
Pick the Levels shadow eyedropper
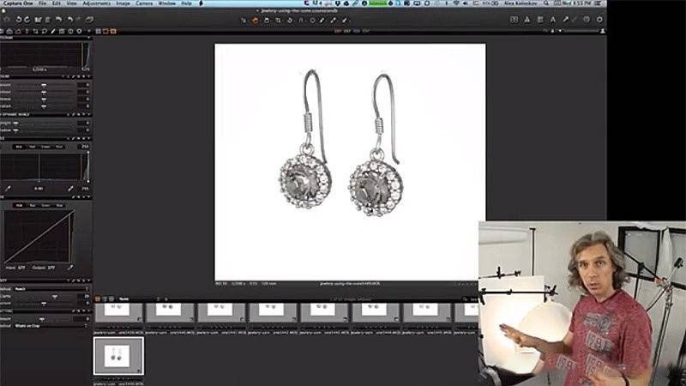click(8, 188)
